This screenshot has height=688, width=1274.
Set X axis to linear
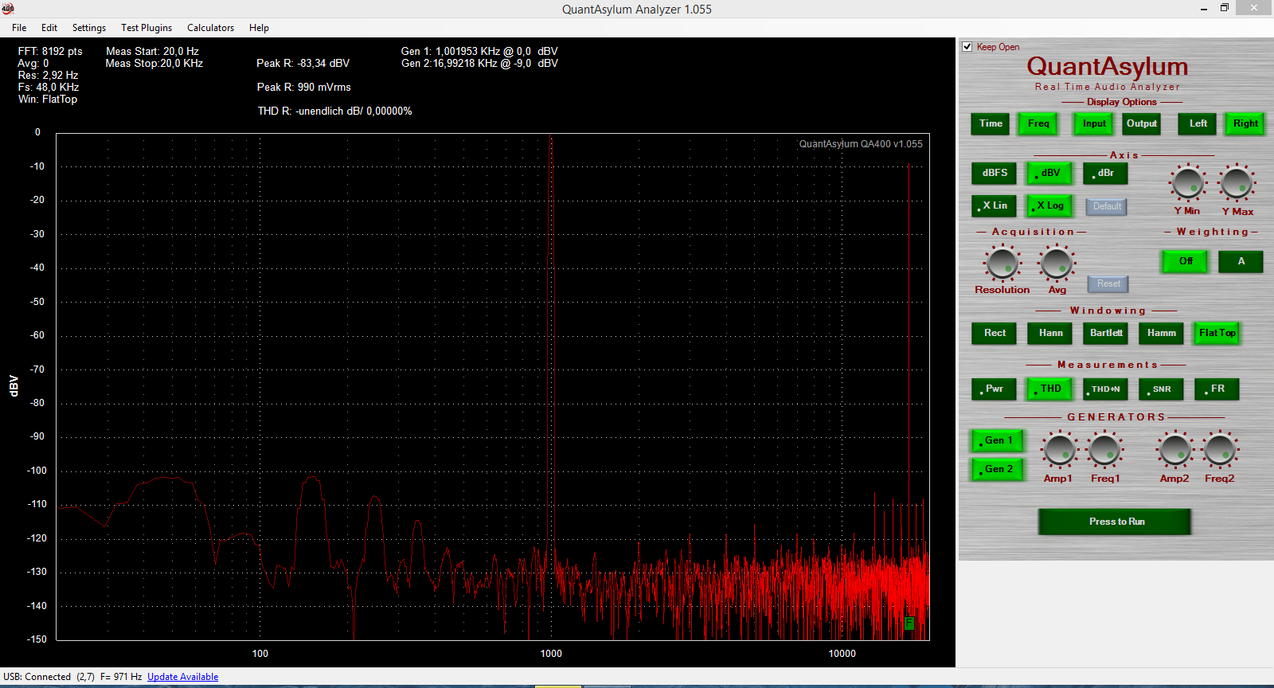coord(994,205)
